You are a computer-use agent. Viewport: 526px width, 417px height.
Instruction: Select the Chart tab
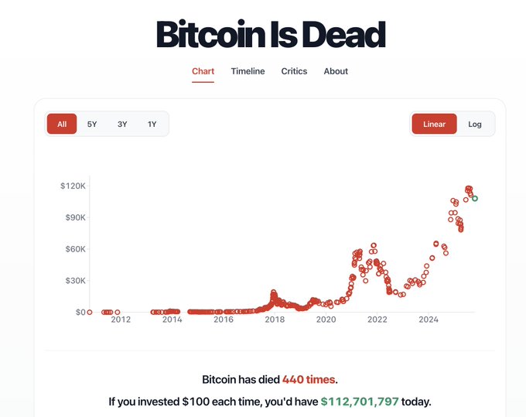click(x=203, y=71)
